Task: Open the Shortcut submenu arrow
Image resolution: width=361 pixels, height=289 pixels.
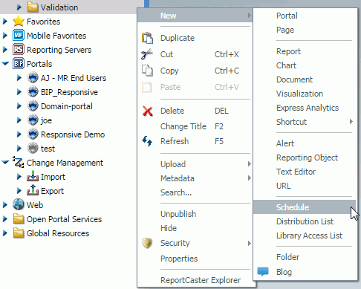Action: (351, 122)
